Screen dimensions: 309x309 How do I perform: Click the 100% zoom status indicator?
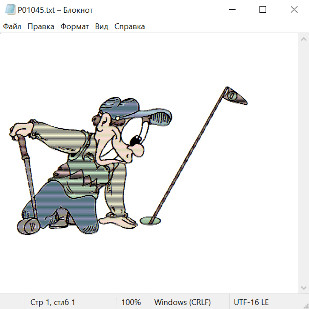pyautogui.click(x=131, y=302)
